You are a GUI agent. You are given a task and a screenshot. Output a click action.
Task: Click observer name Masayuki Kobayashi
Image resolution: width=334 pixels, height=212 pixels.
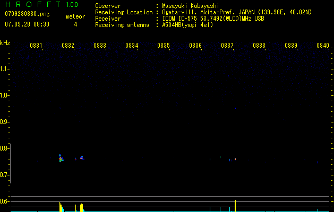[191, 6]
